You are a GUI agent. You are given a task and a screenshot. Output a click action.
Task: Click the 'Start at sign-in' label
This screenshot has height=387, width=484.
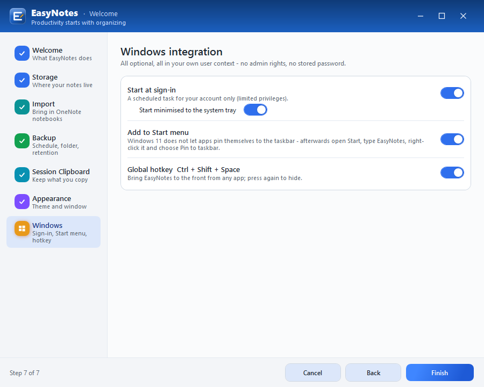point(152,90)
